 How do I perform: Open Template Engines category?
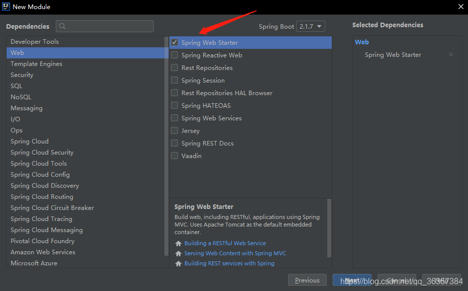[85, 64]
